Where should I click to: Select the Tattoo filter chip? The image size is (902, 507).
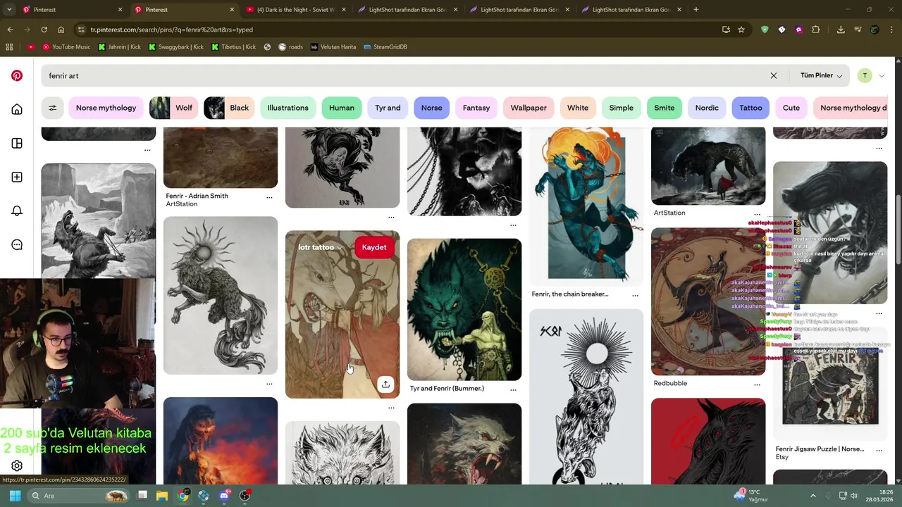click(750, 108)
